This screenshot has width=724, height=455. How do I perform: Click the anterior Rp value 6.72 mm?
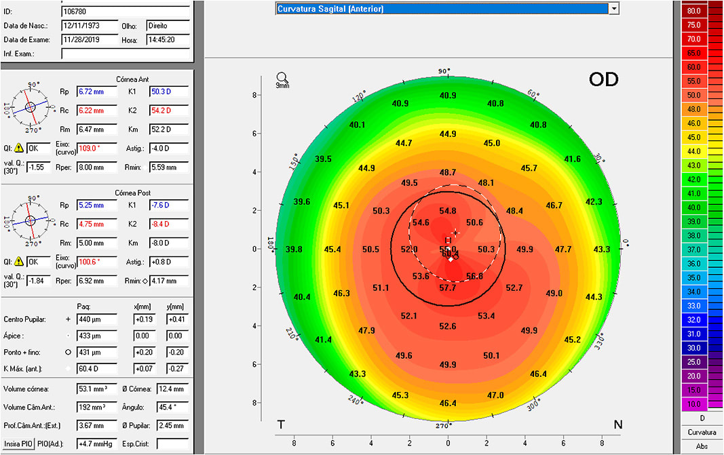97,92
